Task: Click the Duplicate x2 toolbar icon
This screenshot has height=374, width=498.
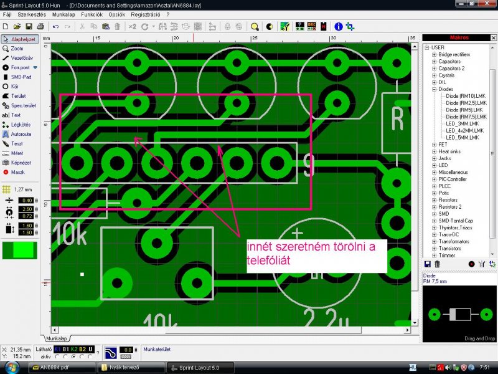Action: (132, 27)
